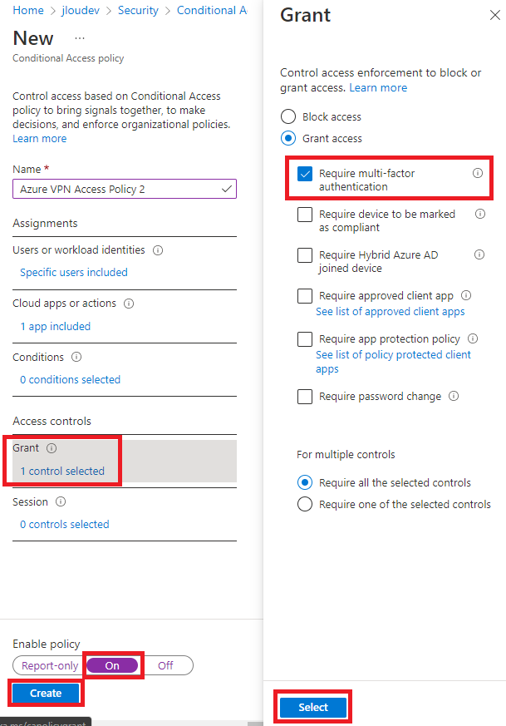This screenshot has height=726, width=506.
Task: Click info icon for device compliant requirement
Action: (480, 214)
